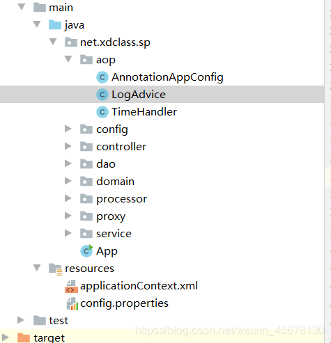Click the test folder icon
331x343 pixels.
coord(40,321)
